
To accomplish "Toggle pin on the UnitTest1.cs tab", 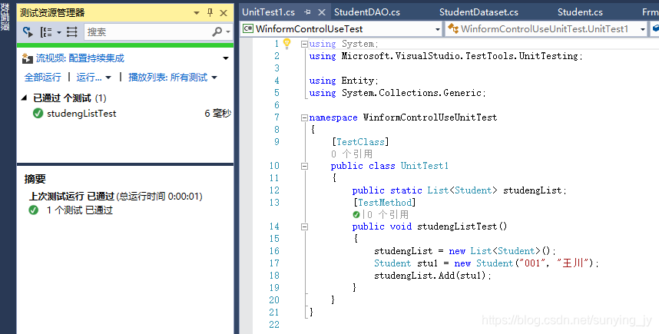I will (308, 12).
